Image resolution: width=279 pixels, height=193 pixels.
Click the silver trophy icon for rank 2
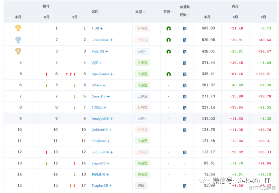tap(18, 40)
